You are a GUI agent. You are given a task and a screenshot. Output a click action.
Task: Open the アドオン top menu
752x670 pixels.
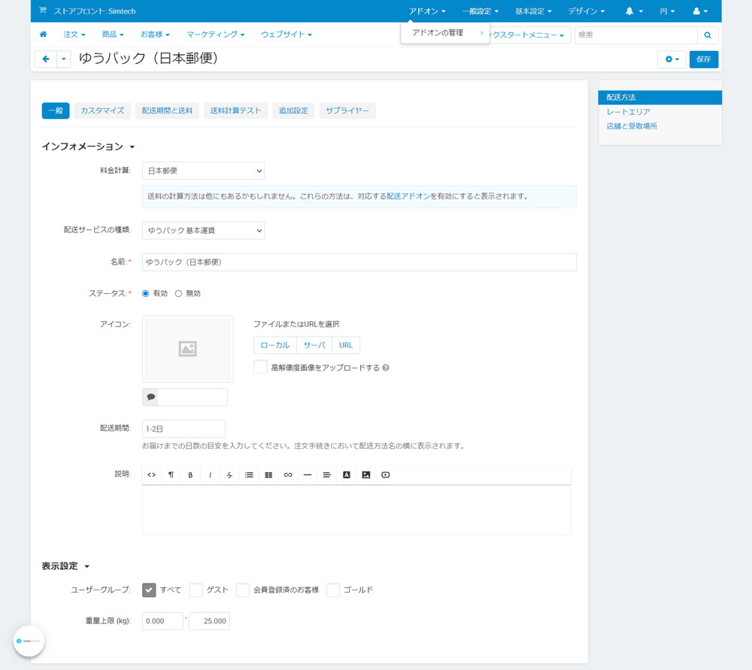tap(427, 11)
